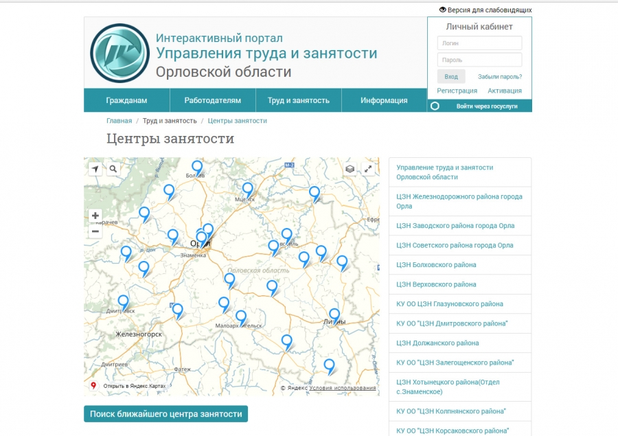Open Версия для слабовидящих link

[x=490, y=10]
